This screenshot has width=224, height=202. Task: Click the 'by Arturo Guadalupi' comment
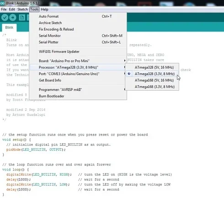[x=26, y=115]
